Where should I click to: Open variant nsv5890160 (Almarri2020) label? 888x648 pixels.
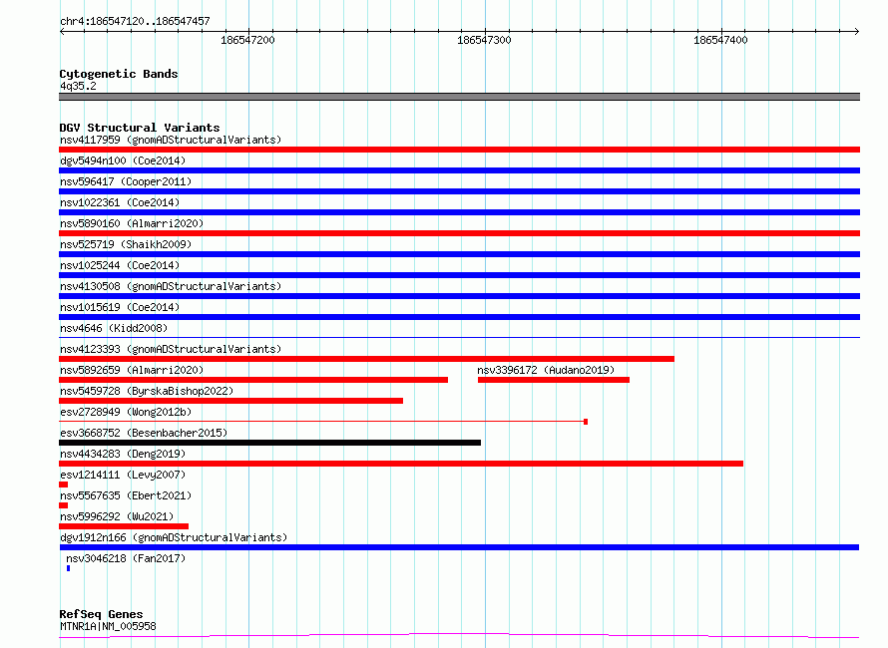(x=132, y=223)
